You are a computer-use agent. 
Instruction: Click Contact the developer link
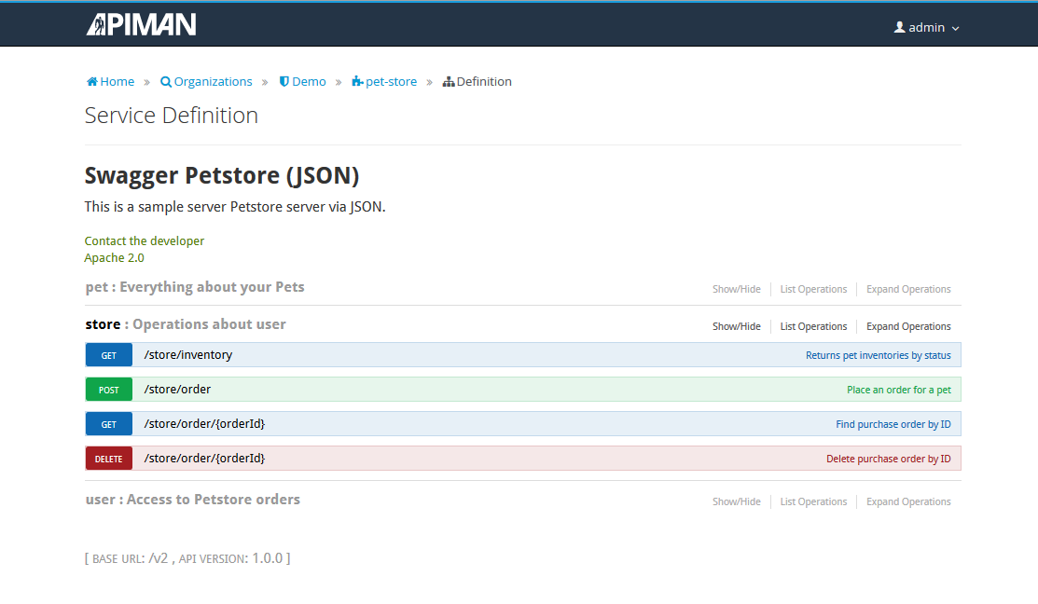(145, 240)
